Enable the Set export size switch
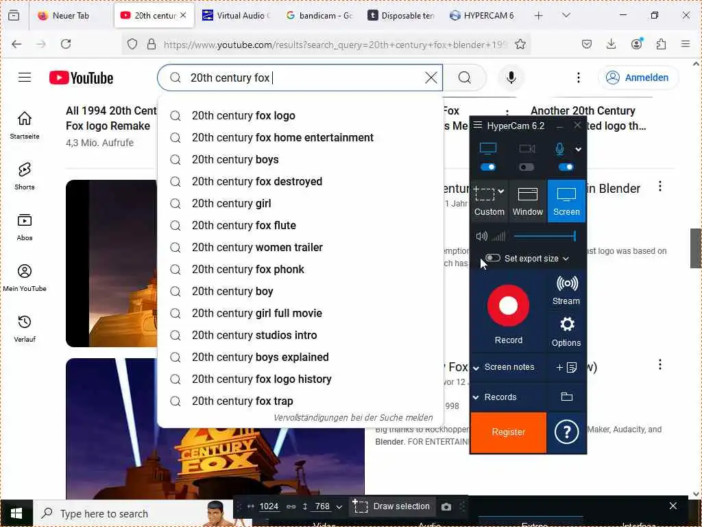Screen dimensions: 702x527 [x=492, y=258]
